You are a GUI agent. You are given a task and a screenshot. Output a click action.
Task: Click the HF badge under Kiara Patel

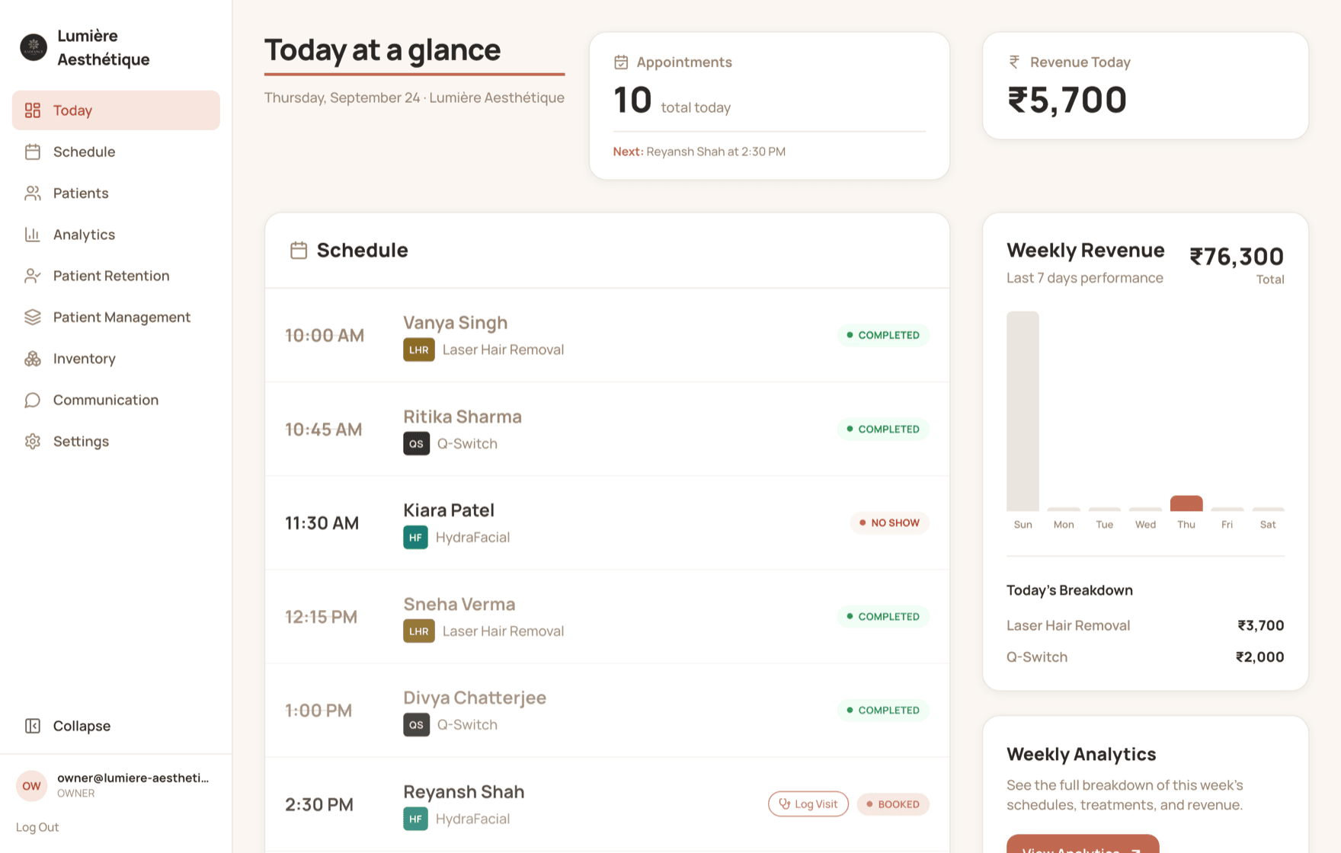[415, 537]
